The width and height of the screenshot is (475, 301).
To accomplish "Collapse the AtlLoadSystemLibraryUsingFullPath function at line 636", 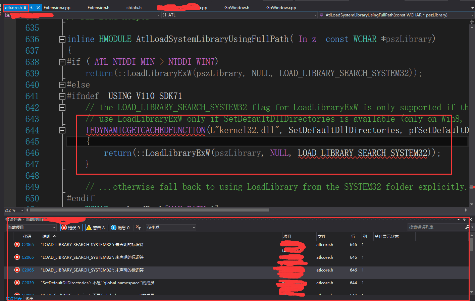I will pyautogui.click(x=62, y=39).
